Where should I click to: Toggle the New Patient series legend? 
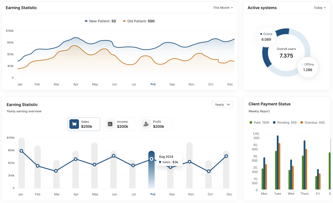pos(100,21)
